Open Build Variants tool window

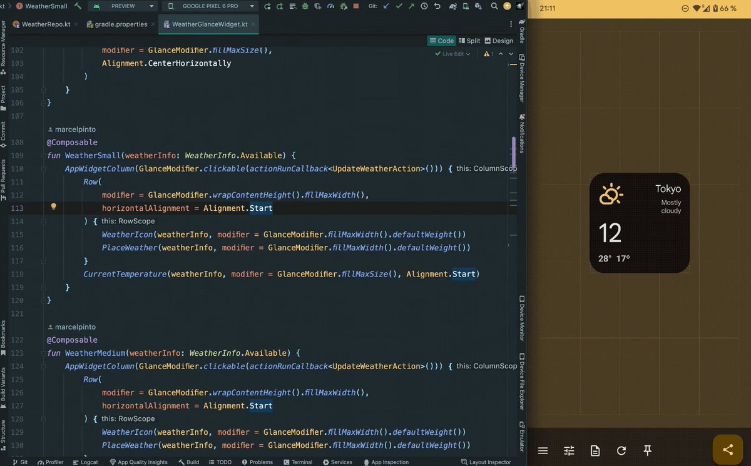4,388
